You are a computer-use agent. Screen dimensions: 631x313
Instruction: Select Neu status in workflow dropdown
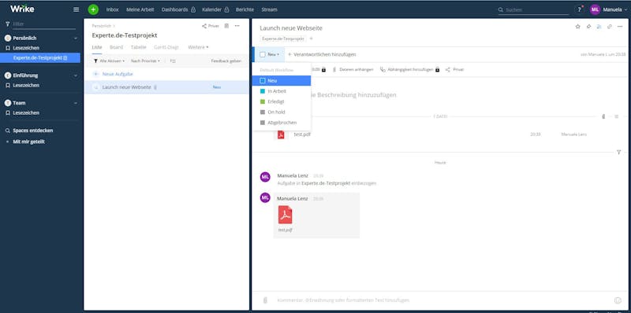pyautogui.click(x=282, y=81)
